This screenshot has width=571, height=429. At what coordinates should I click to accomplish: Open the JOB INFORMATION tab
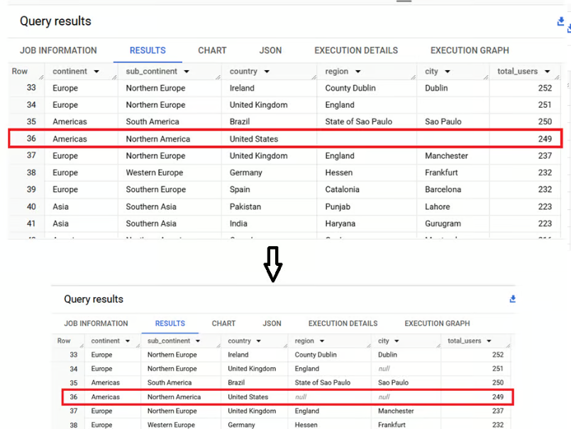click(59, 50)
